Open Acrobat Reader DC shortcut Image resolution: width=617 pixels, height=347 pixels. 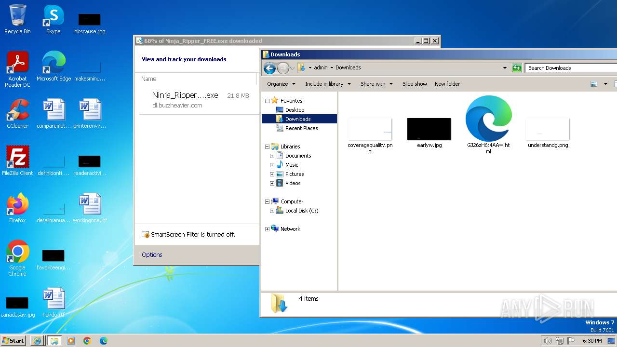tap(17, 69)
